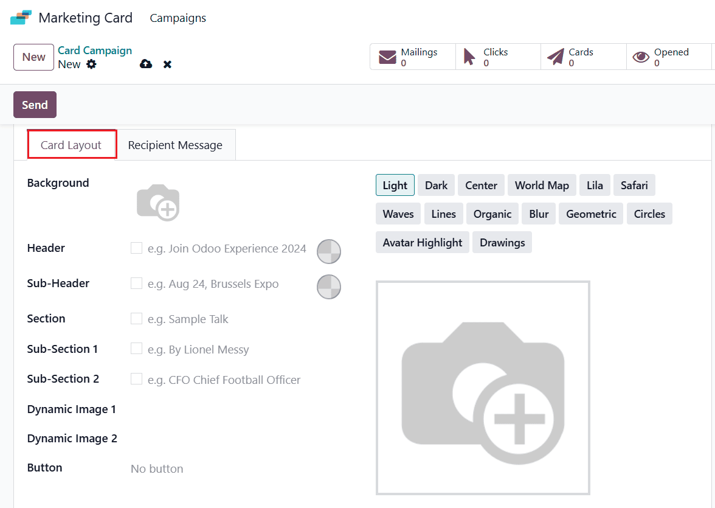Discard changes with the X icon

coord(167,64)
